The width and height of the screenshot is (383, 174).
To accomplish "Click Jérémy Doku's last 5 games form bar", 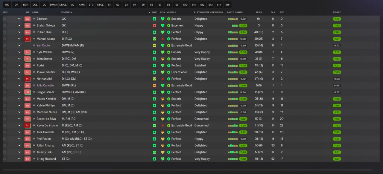I will [x=232, y=152].
